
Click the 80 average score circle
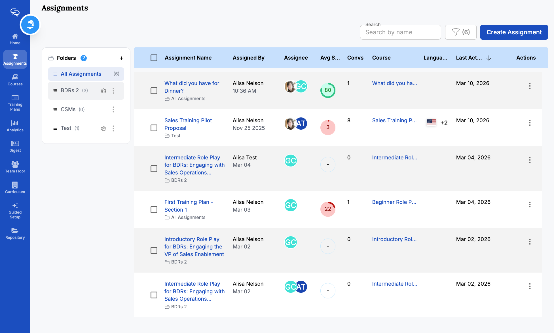(x=328, y=90)
